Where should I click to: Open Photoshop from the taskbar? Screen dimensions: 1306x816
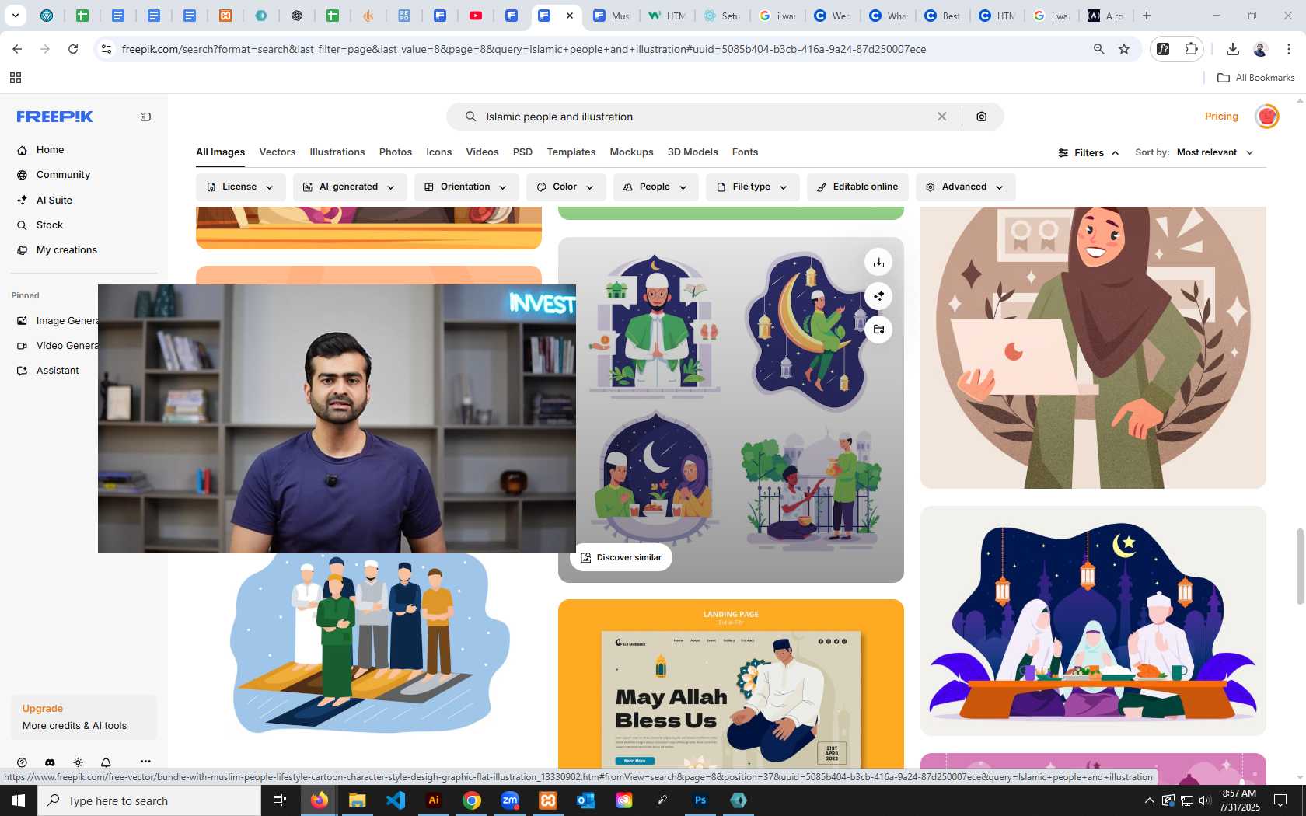[700, 800]
